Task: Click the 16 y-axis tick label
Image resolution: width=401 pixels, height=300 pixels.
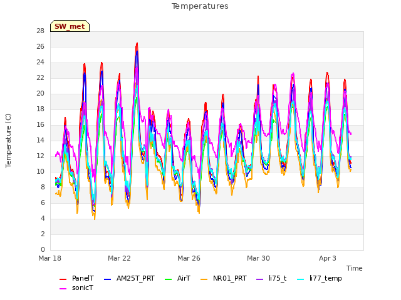Action: pyautogui.click(x=40, y=124)
